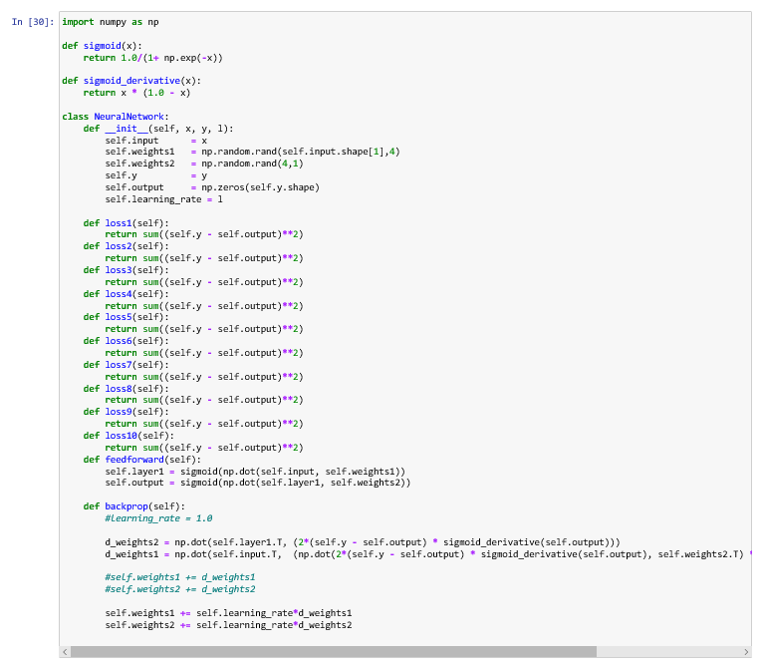Click the 'self.layer1 = sigmoid(...)' line
764x665 pixels.
[x=255, y=472]
